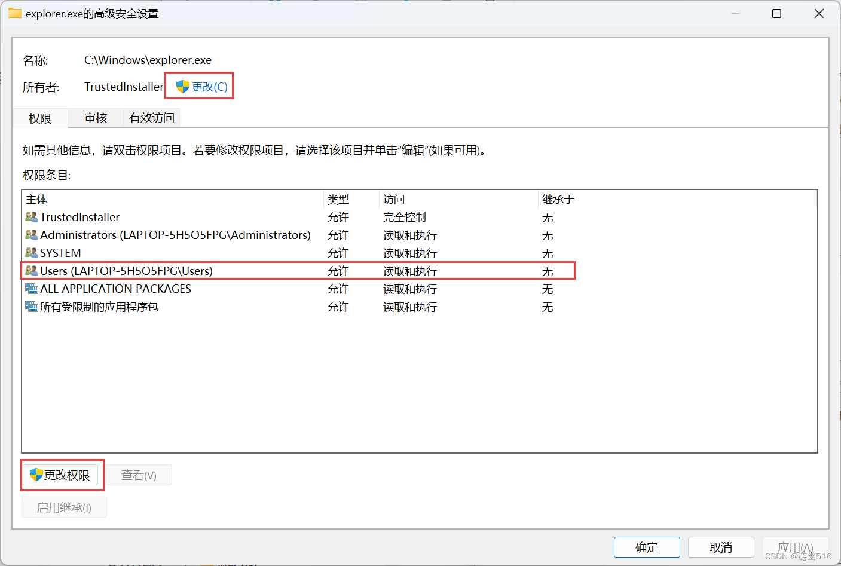The image size is (841, 566).
Task: Click 完全控制 access cell for TrustedInstaller
Action: [x=405, y=217]
